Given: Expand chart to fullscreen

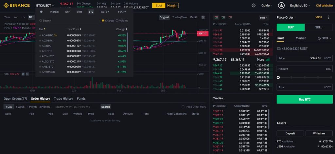Looking at the screenshot, I should (203, 17).
